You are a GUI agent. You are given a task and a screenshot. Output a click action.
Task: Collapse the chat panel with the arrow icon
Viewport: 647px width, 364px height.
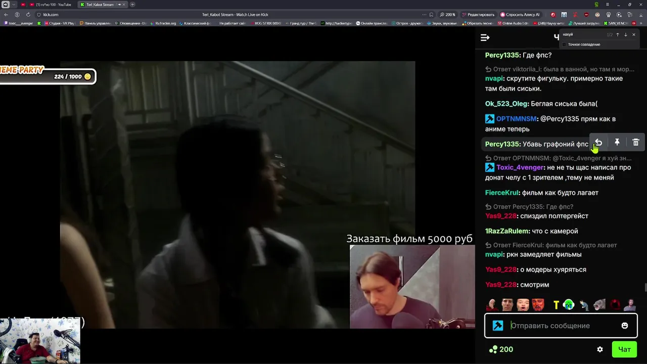pyautogui.click(x=485, y=37)
